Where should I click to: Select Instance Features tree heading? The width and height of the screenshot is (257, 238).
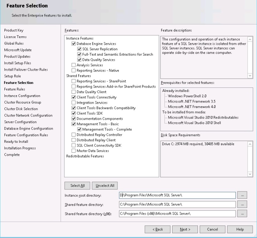[80, 38]
